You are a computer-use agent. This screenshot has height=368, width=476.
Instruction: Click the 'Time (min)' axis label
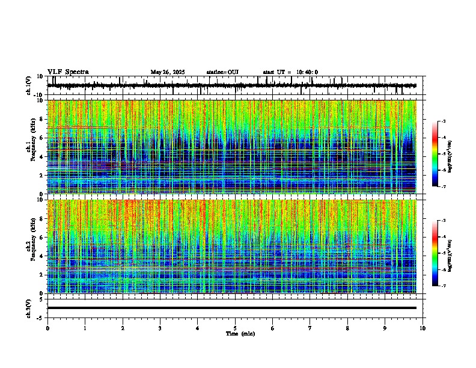click(240, 334)
